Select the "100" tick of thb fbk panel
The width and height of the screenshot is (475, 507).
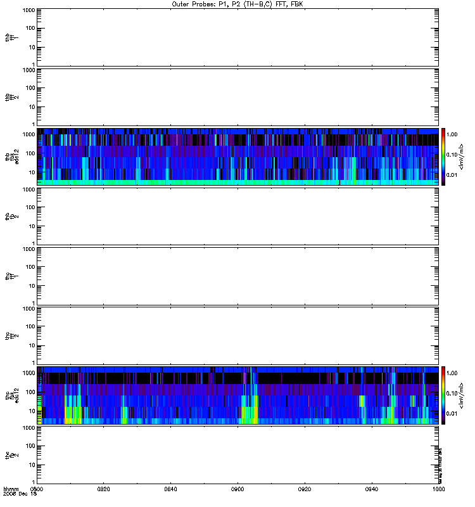(x=30, y=153)
